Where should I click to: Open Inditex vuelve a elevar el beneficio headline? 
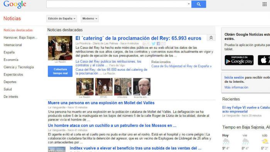coord(135,148)
